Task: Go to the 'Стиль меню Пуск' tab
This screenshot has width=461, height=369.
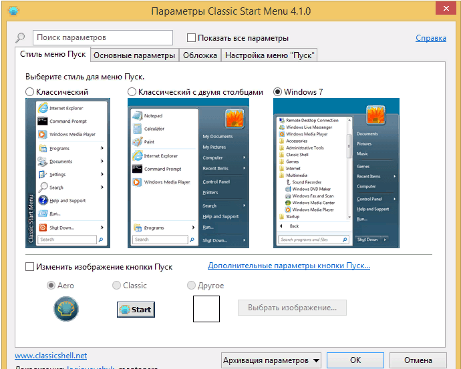Action: (53, 54)
